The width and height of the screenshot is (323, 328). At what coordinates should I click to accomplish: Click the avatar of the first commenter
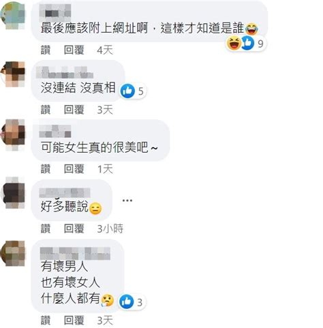point(13,16)
